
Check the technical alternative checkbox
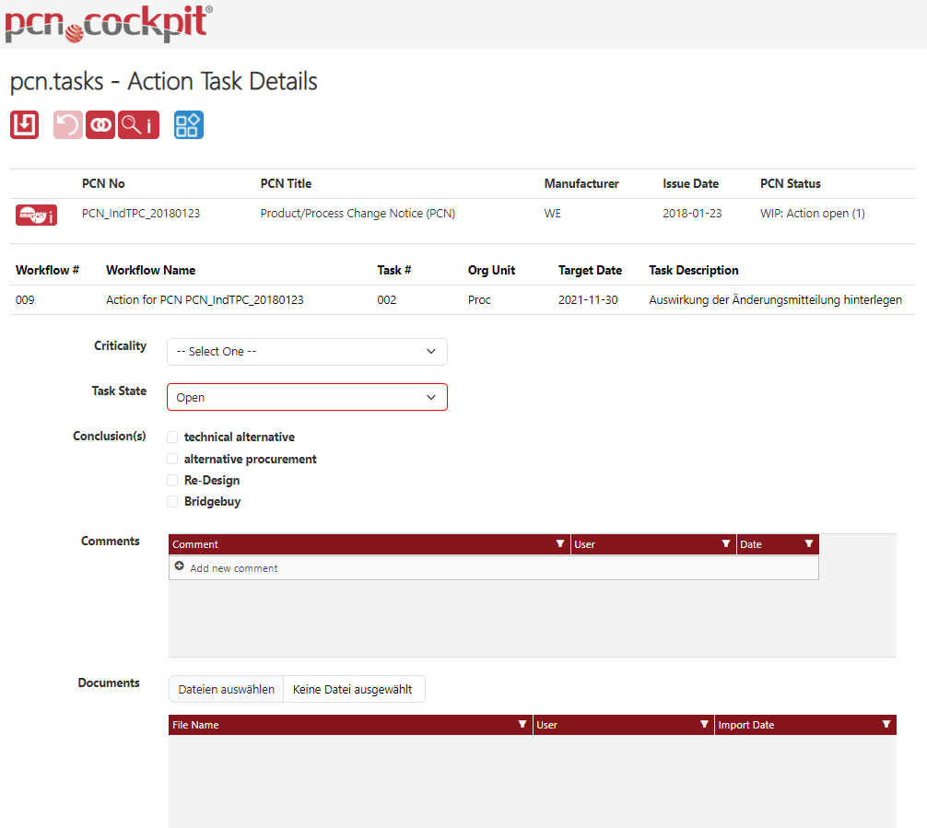coord(172,437)
